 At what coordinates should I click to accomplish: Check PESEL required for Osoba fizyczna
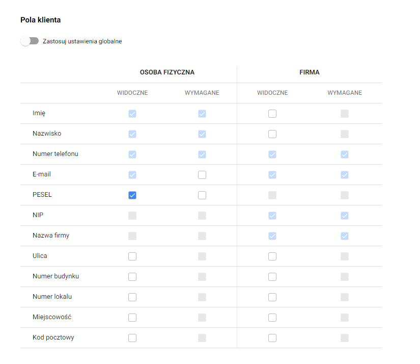[x=202, y=195]
